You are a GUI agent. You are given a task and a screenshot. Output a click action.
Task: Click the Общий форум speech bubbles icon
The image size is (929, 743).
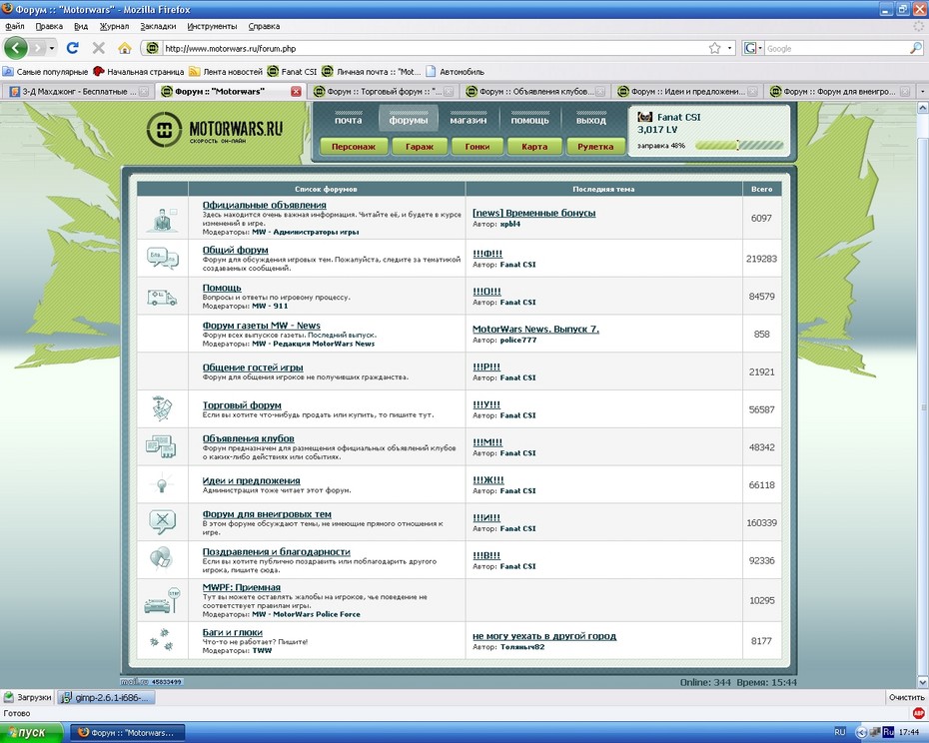[x=163, y=259]
